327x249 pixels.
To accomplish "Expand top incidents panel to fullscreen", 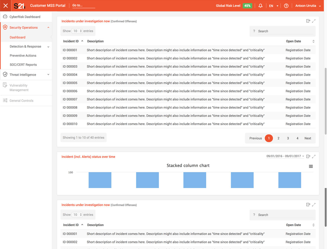I will (x=314, y=21).
